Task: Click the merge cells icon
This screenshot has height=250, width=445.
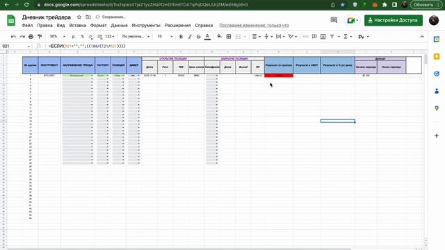Action: tap(238, 37)
